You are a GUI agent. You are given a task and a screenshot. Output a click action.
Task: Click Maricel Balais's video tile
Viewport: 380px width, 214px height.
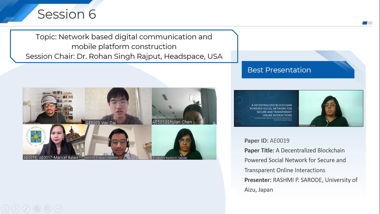[x=54, y=142]
